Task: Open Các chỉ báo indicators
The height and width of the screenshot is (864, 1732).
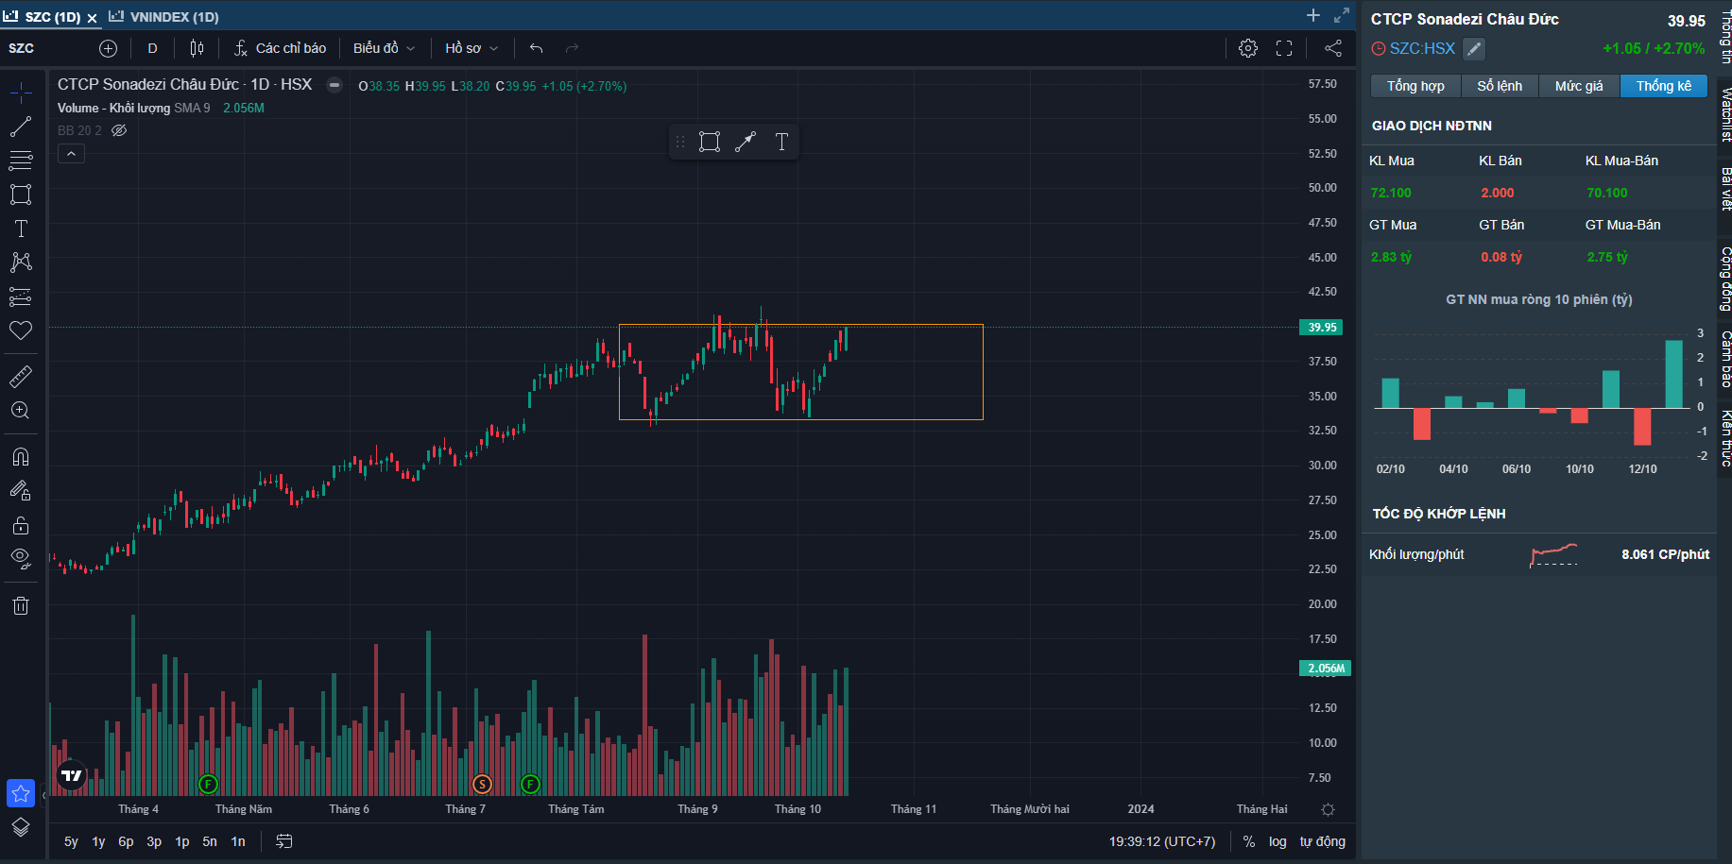Action: tap(281, 48)
